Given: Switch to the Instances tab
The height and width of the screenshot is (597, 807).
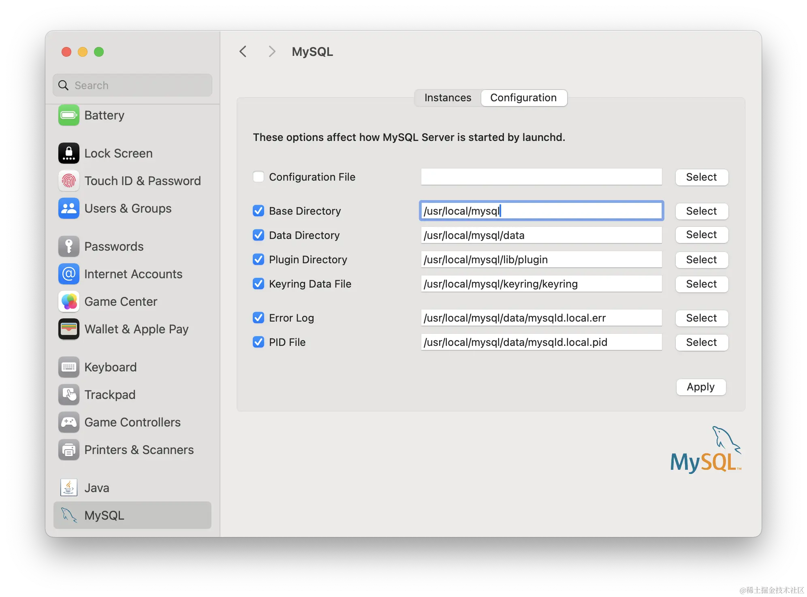Looking at the screenshot, I should 448,98.
